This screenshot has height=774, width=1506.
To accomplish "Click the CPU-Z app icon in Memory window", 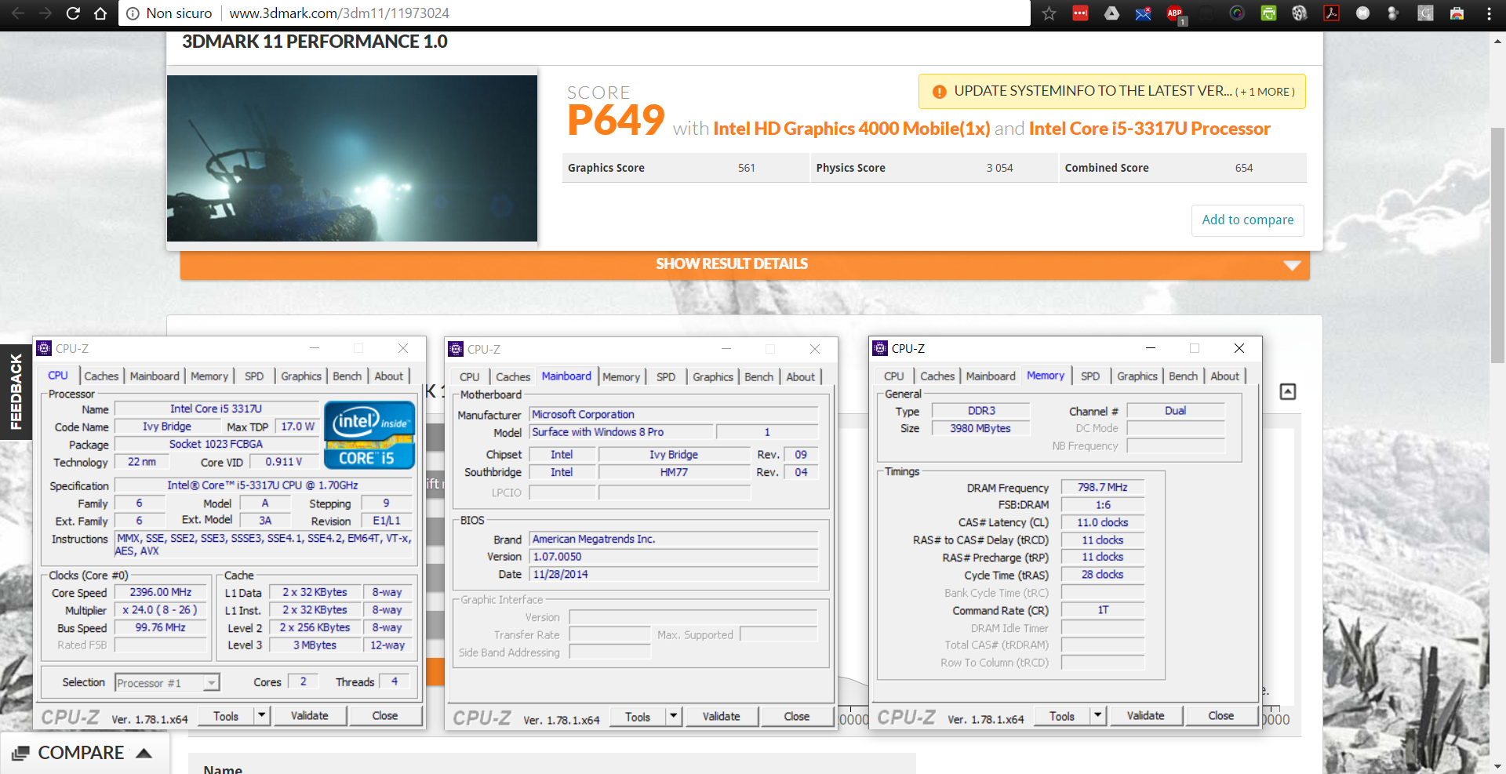I will 880,348.
